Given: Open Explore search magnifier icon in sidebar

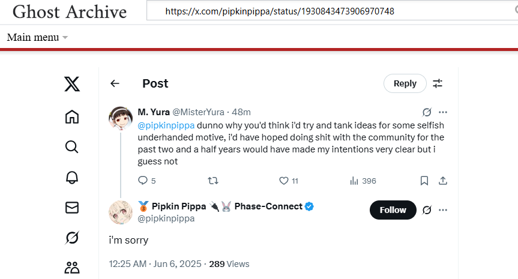Looking at the screenshot, I should click(x=71, y=146).
